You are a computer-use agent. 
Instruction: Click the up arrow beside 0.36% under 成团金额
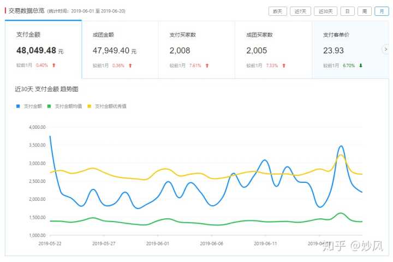[x=130, y=65]
